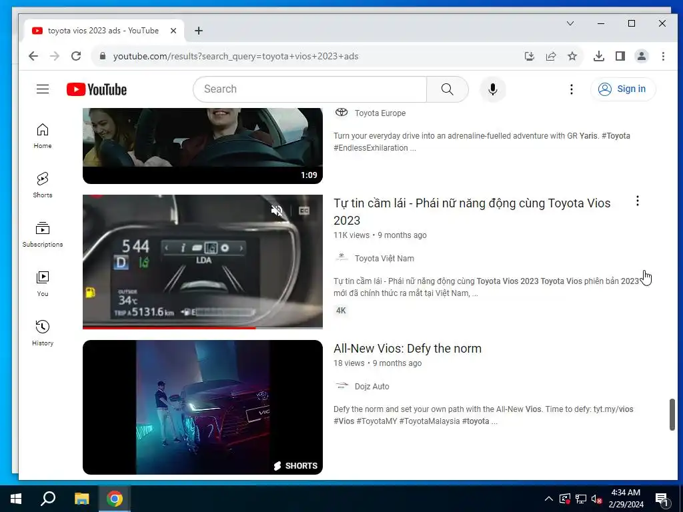The width and height of the screenshot is (683, 512).
Task: Open Toyota Europe channel
Action: point(380,113)
